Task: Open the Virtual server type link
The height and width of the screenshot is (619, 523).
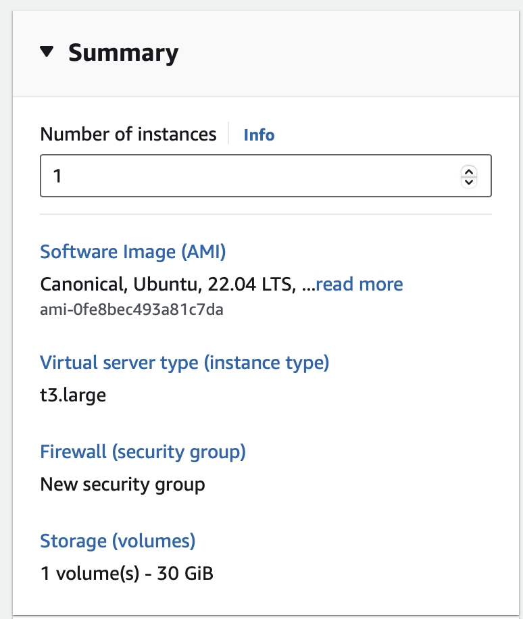Action: coord(184,362)
